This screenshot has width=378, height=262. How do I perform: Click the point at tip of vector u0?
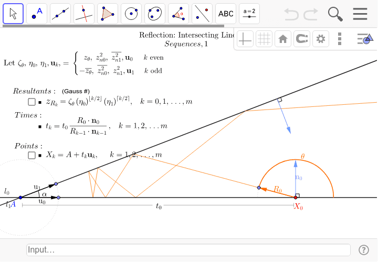pos(58,198)
